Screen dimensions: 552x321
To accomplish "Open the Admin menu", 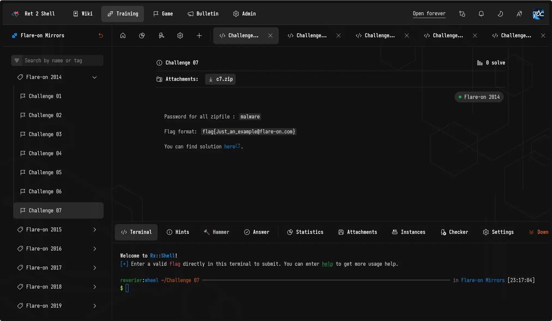I will (x=244, y=14).
